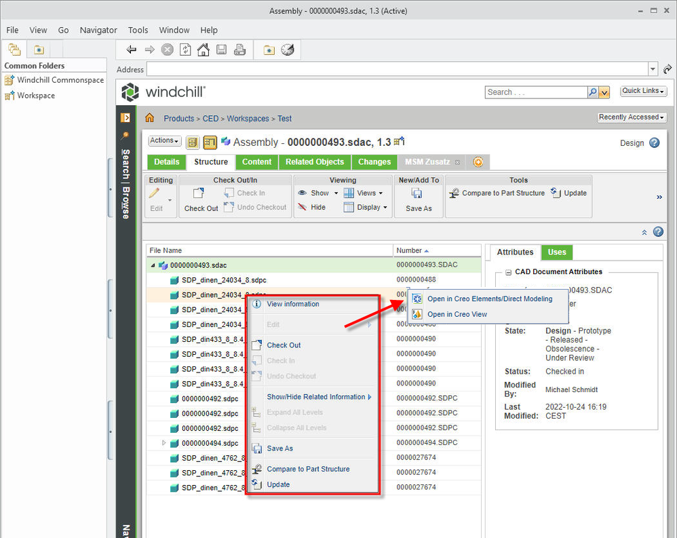Expand the 0000000494.sdpc tree node
Screen dimensions: 677x538
[163, 443]
